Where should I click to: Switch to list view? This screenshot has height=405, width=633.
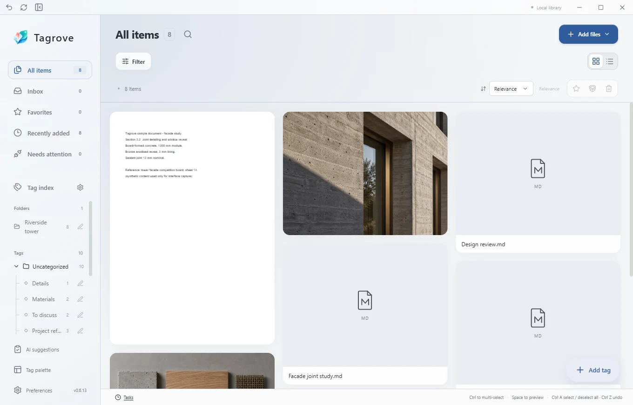(x=610, y=61)
